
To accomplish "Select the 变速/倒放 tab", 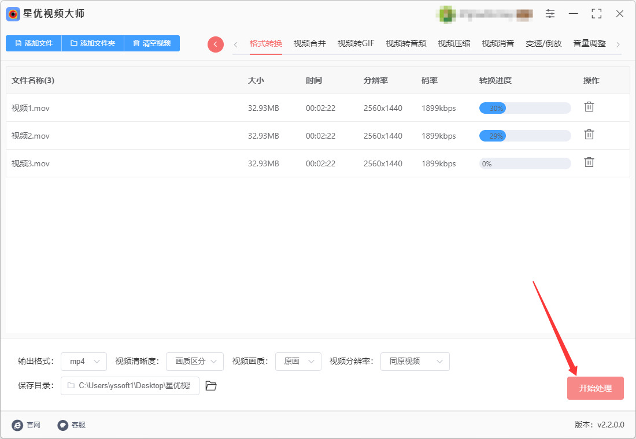I will point(543,44).
